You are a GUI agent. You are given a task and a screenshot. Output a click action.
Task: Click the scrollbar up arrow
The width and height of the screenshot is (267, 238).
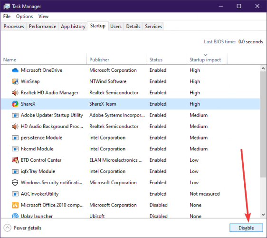point(263,69)
